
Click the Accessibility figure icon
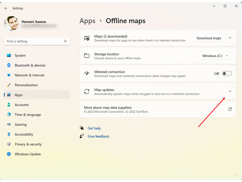tap(9, 134)
